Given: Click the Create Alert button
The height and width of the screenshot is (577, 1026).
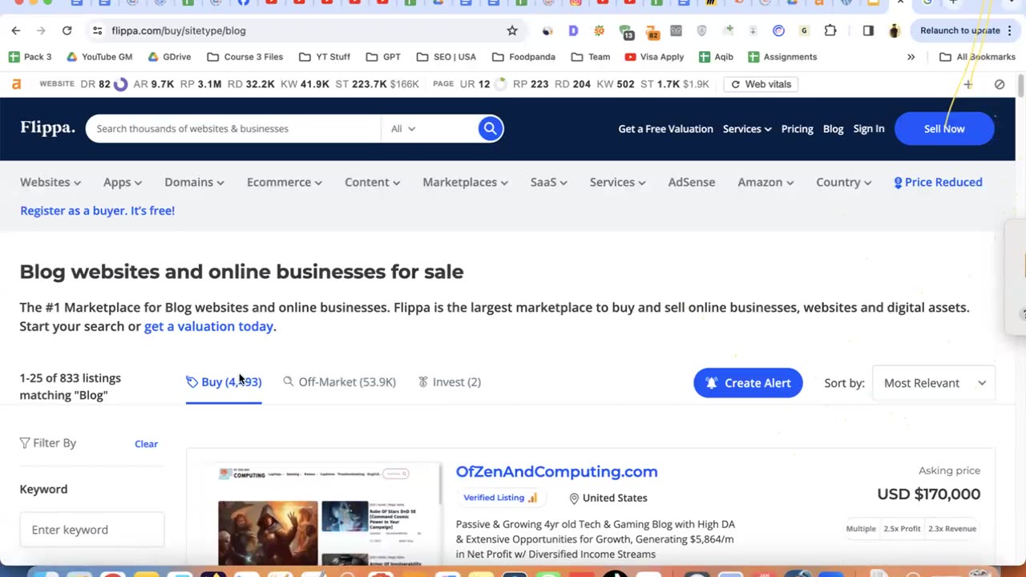Looking at the screenshot, I should point(748,383).
